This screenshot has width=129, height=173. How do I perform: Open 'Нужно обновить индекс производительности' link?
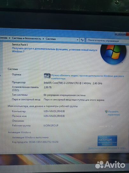(88, 77)
